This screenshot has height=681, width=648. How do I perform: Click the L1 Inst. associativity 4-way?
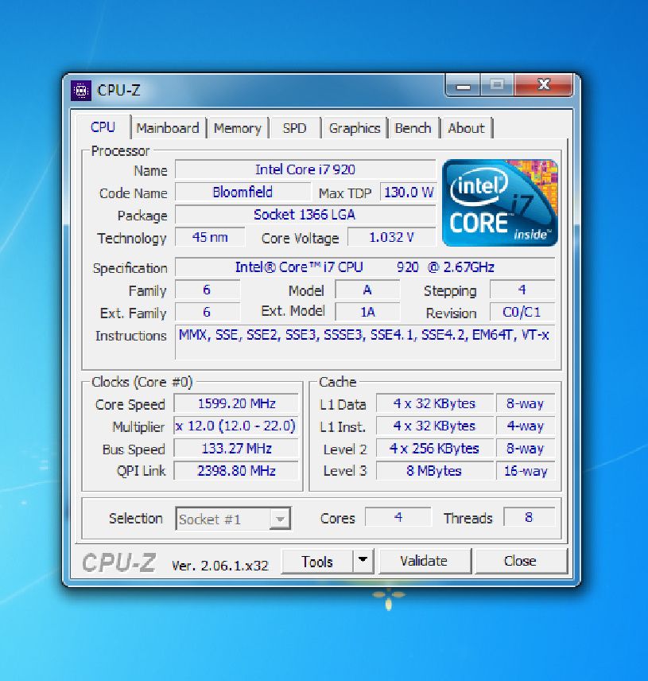coord(526,426)
